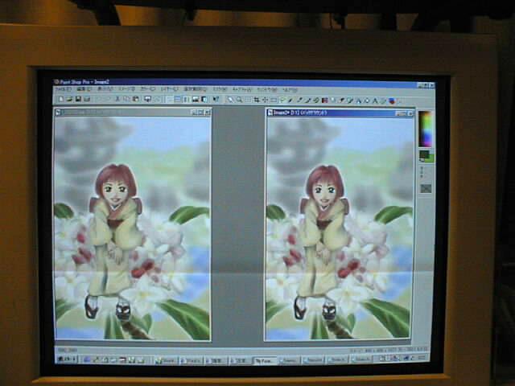Select the red Color Replacer tool
This screenshot has height=386, width=515.
(325, 101)
